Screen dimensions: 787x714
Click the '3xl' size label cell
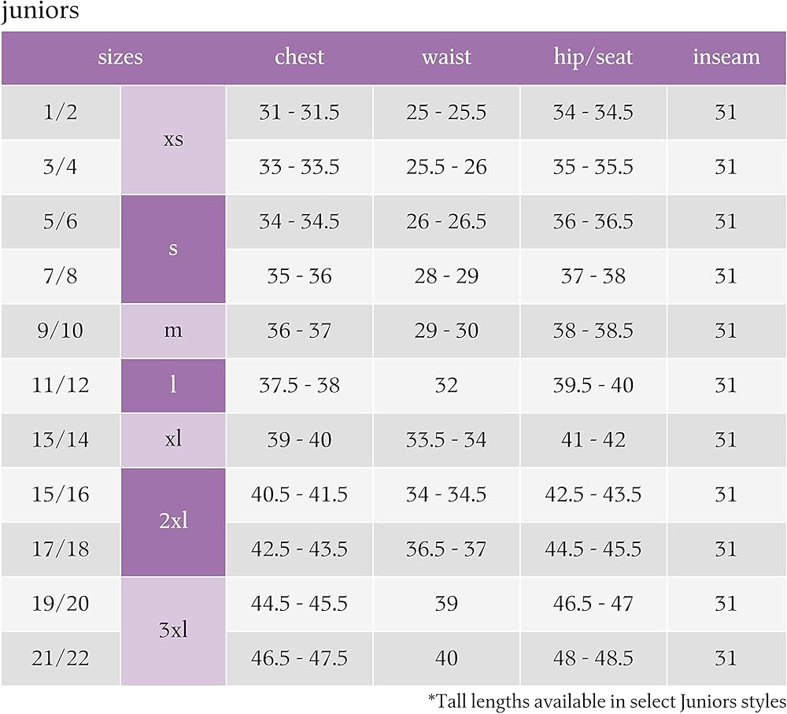click(173, 631)
